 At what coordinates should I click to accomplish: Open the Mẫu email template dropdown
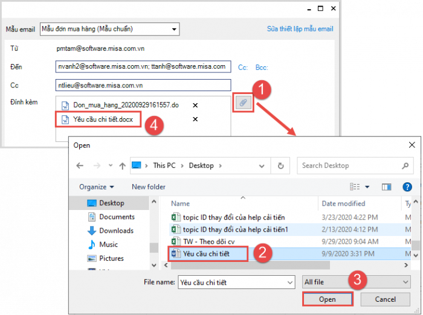(x=175, y=29)
